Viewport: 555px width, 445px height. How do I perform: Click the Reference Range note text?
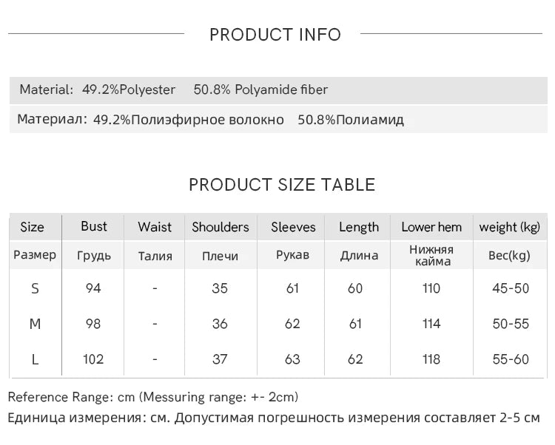click(x=153, y=398)
